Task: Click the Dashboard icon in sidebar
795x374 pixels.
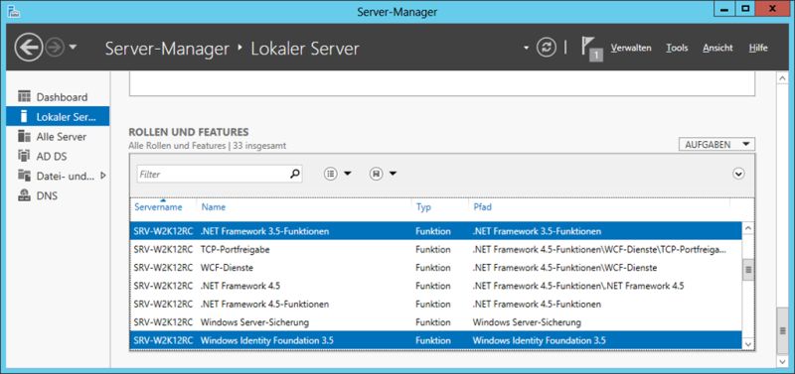Action: (24, 96)
